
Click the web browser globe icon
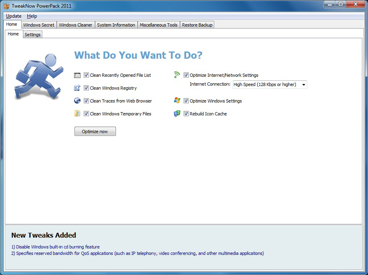tap(77, 101)
